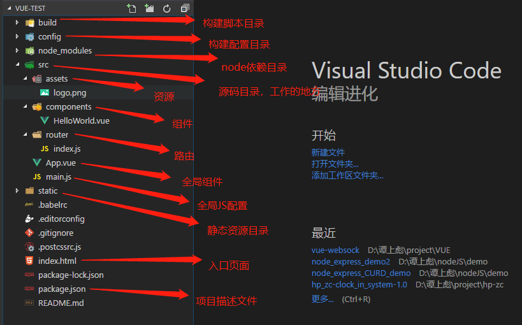Click the New Folder icon in explorer header
This screenshot has height=325, width=522.
pos(149,8)
